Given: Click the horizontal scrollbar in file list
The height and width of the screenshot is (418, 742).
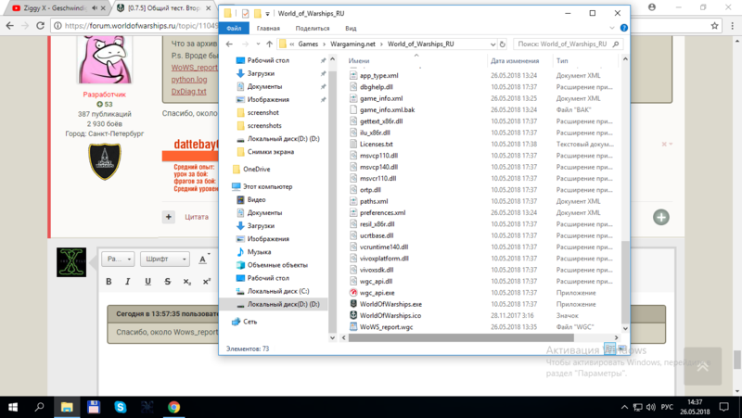Looking at the screenshot, I should point(461,337).
